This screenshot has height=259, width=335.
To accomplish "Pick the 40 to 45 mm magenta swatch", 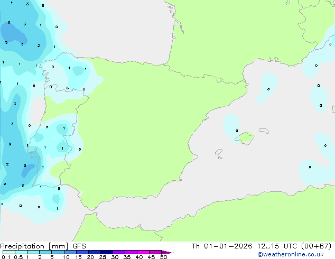I will coord(143,252).
